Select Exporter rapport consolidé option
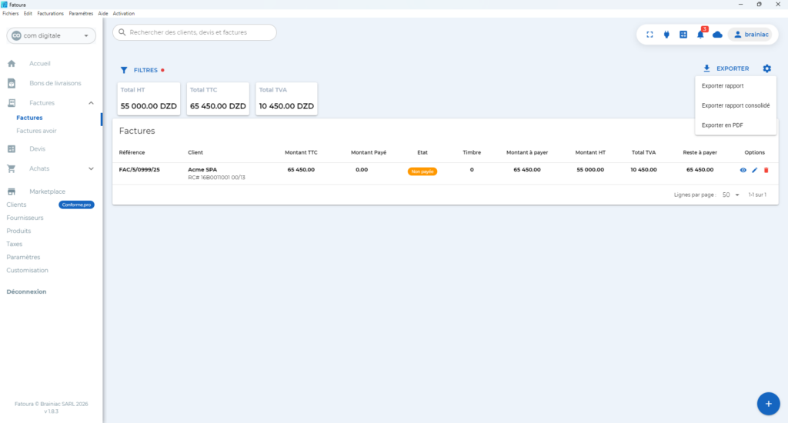The image size is (788, 423). [736, 105]
